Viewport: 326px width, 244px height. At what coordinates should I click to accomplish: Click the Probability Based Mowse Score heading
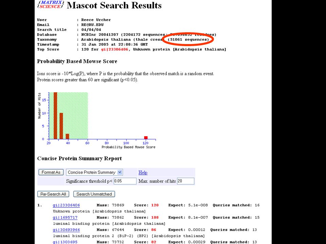click(77, 61)
